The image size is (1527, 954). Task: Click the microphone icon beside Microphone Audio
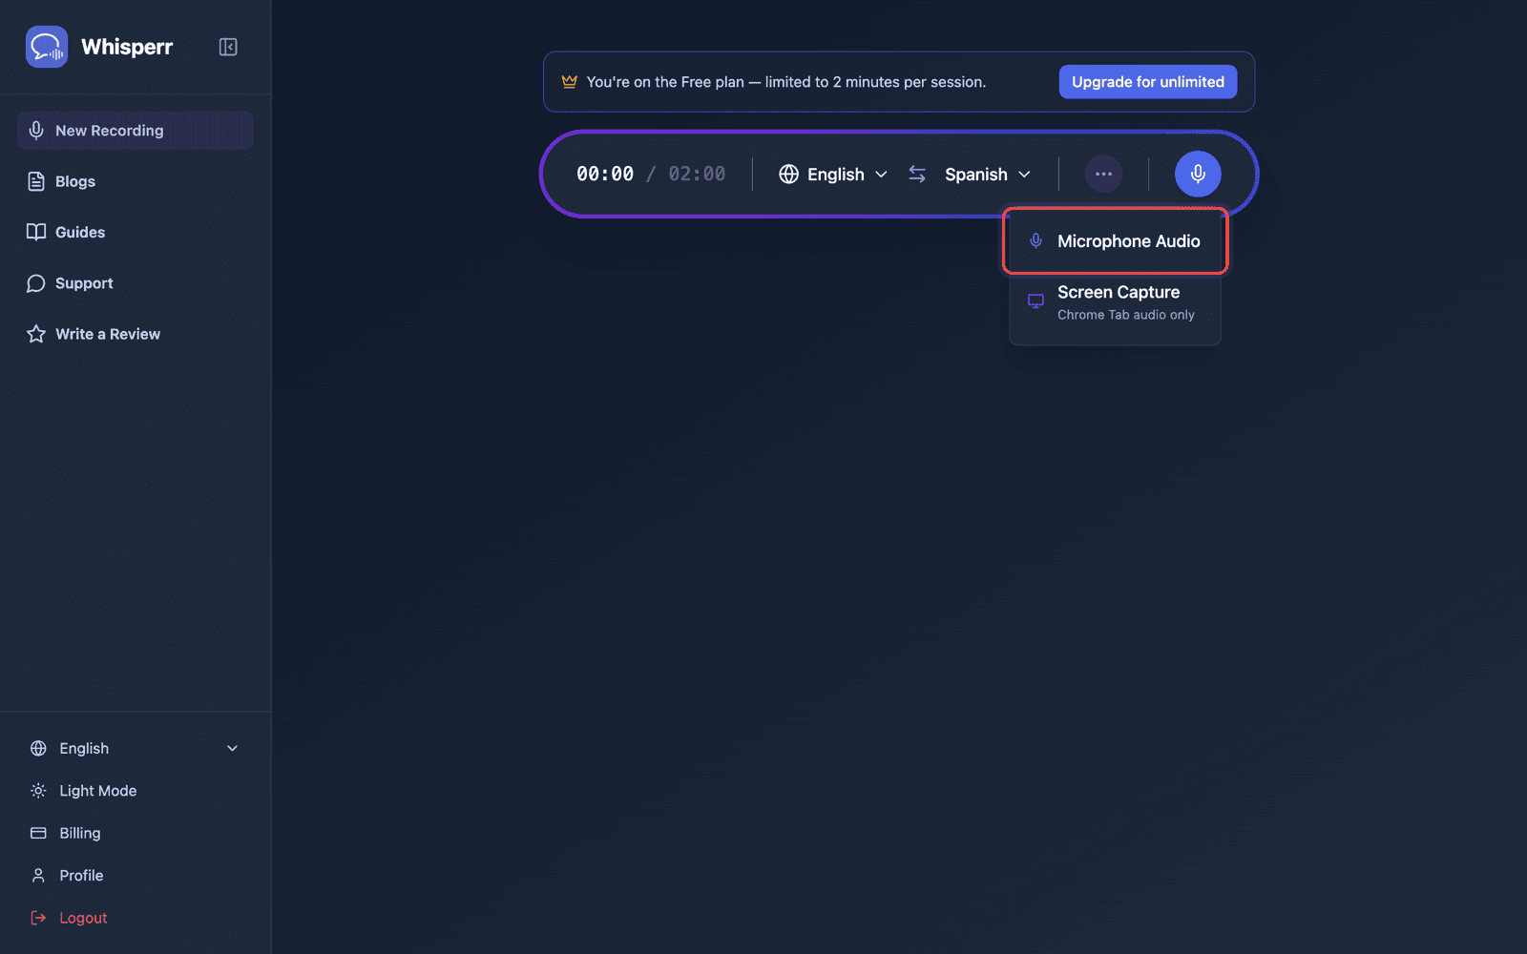(x=1035, y=241)
